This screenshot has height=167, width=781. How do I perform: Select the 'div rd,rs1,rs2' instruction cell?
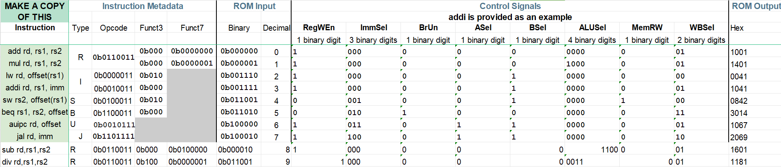click(x=35, y=161)
